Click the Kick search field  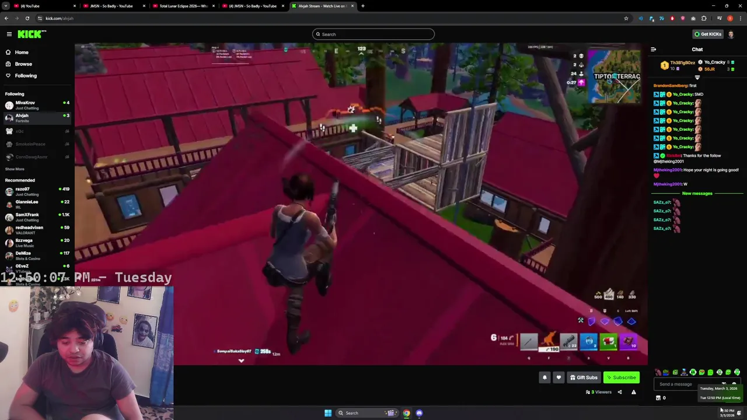373,34
